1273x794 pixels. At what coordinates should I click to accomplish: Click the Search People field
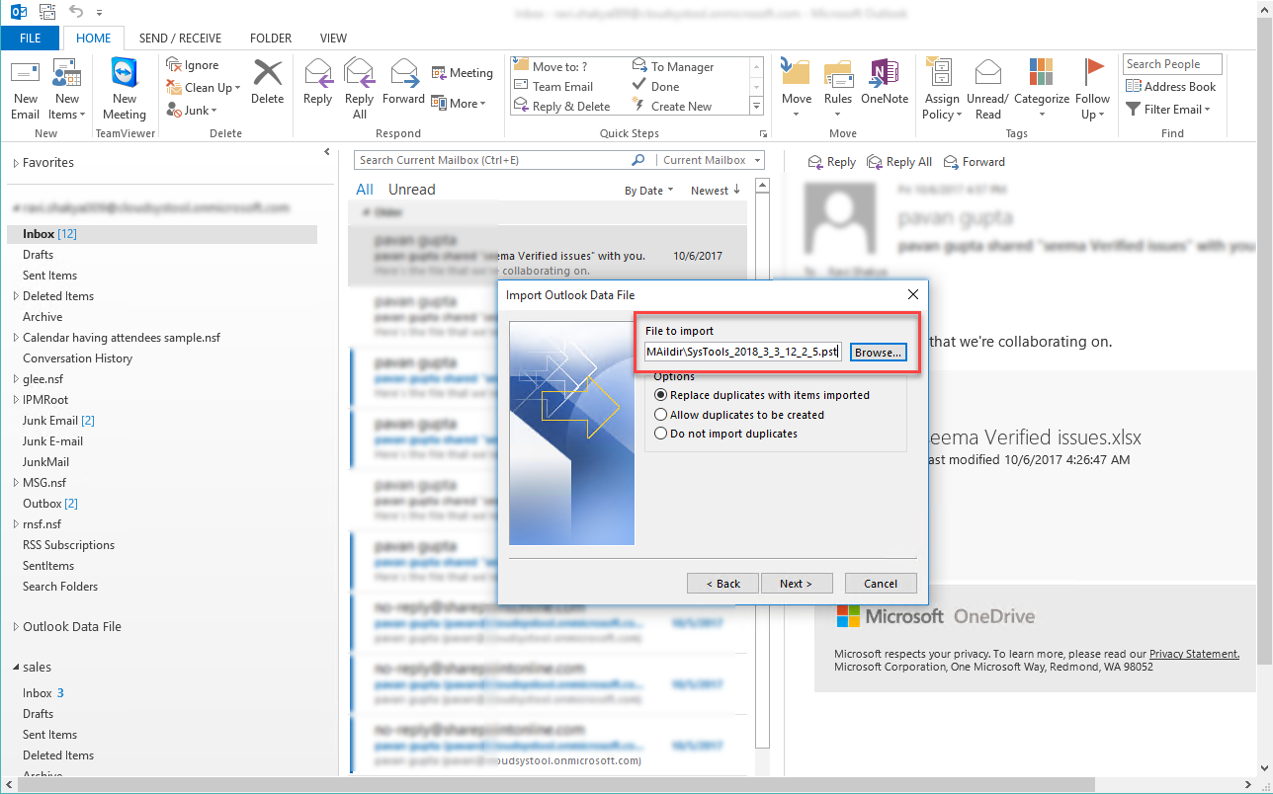pos(1172,64)
